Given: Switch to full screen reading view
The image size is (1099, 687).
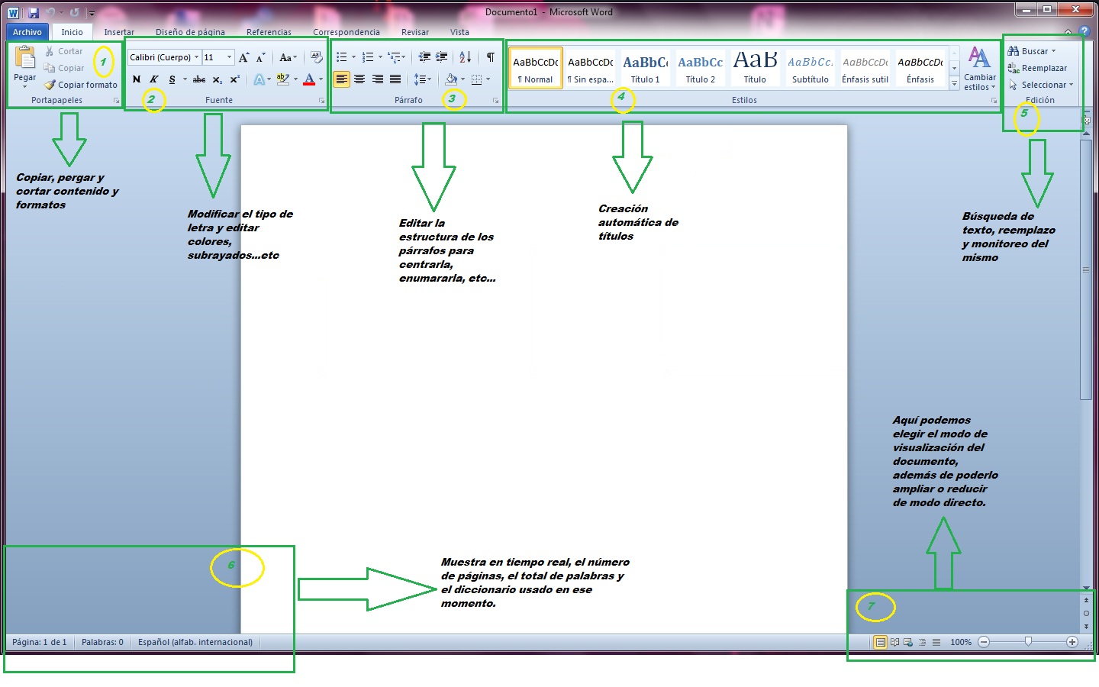Looking at the screenshot, I should click(894, 642).
